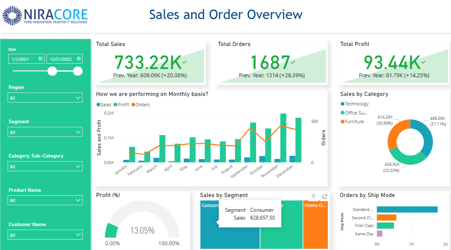Open the end date calendar picker icon
Viewport: 451px width, 250px height.
tap(79, 59)
